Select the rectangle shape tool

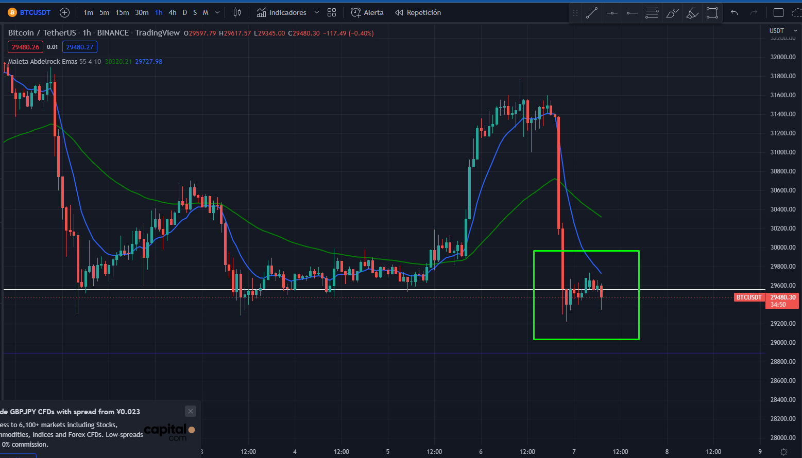(712, 13)
